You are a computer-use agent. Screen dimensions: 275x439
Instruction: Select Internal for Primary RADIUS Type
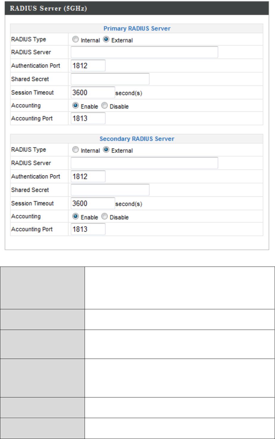tap(76, 39)
